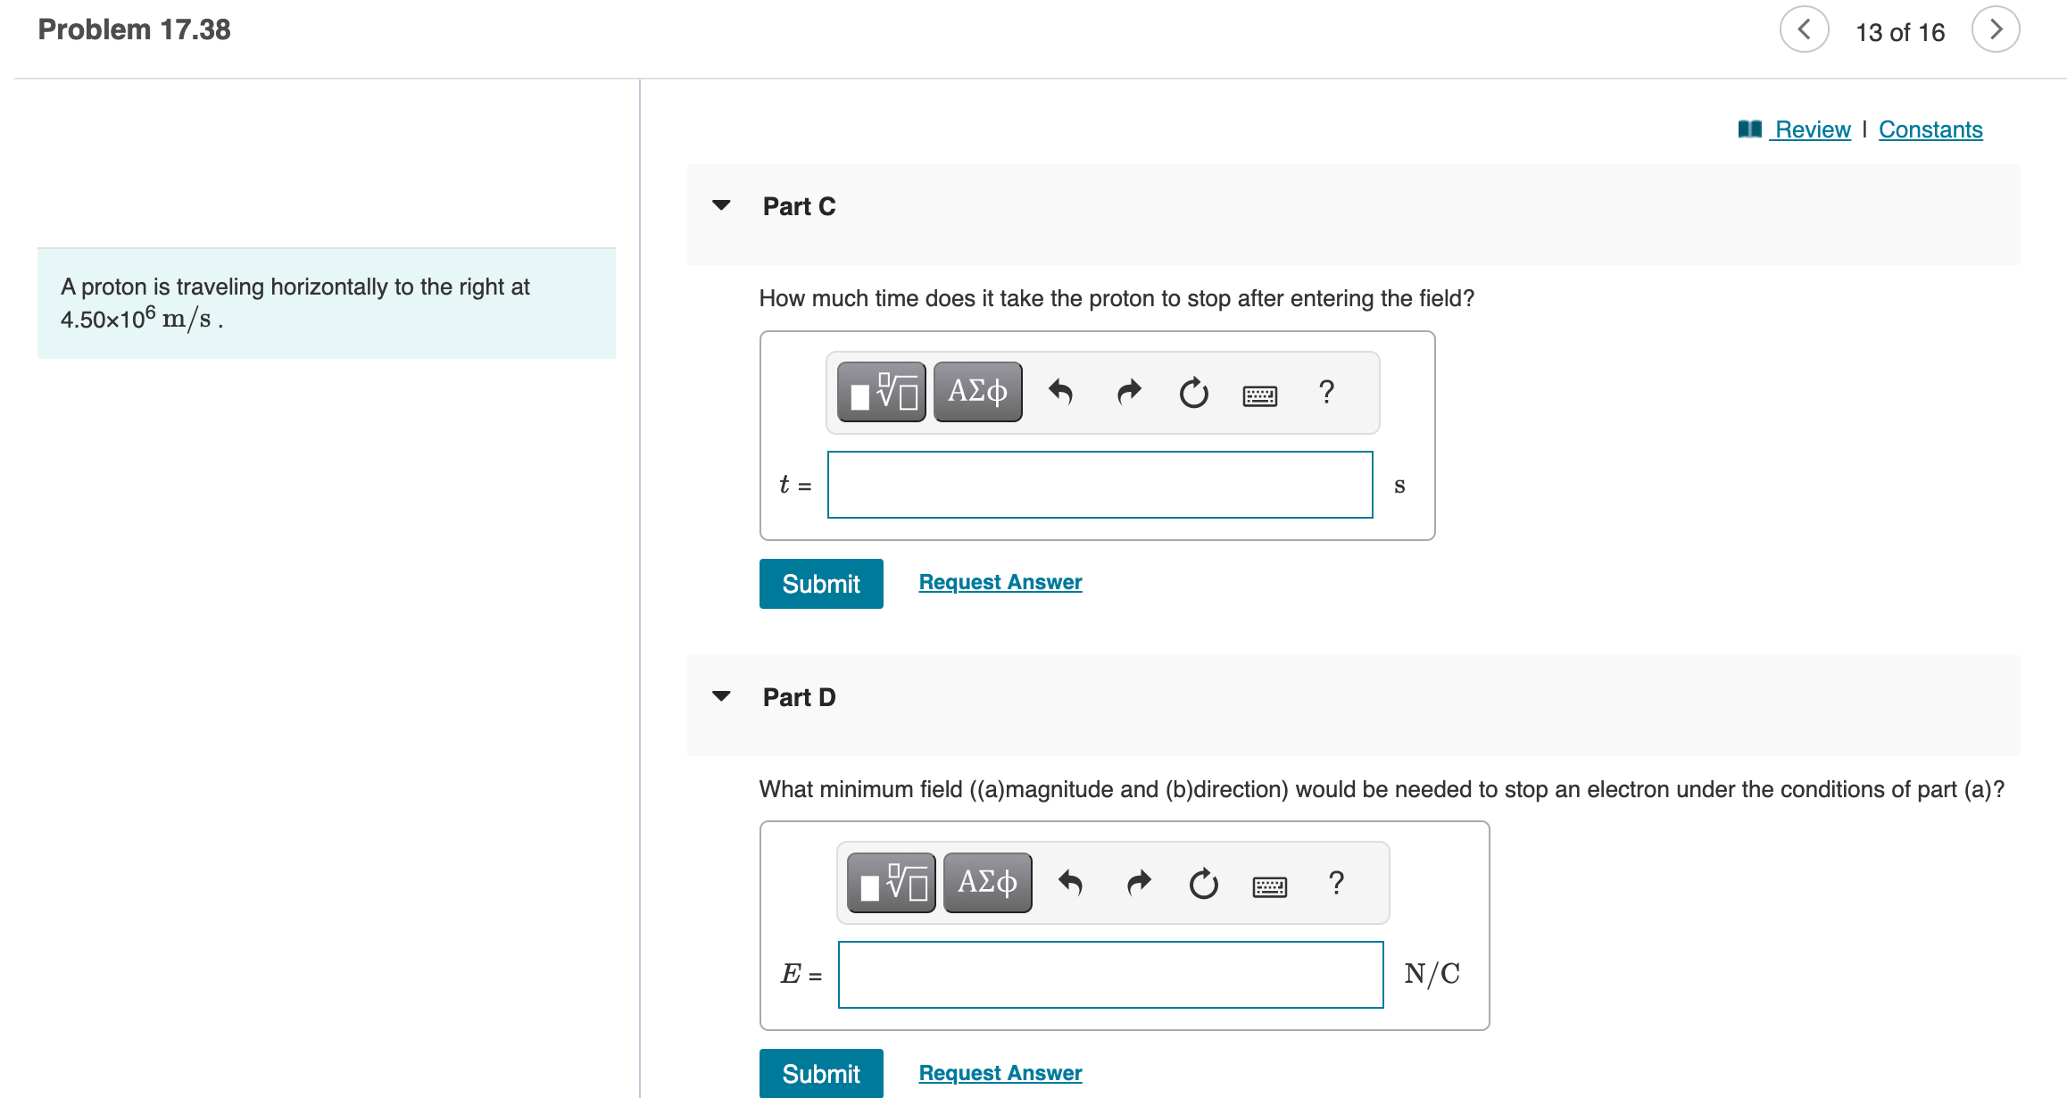Navigate to the previous problem
The height and width of the screenshot is (1098, 2067).
click(1804, 29)
